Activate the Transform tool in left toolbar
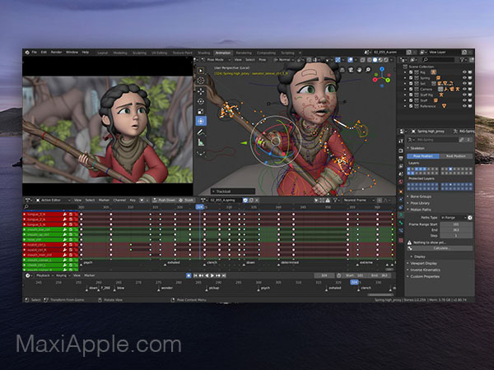This screenshot has height=370, width=494. 202,120
